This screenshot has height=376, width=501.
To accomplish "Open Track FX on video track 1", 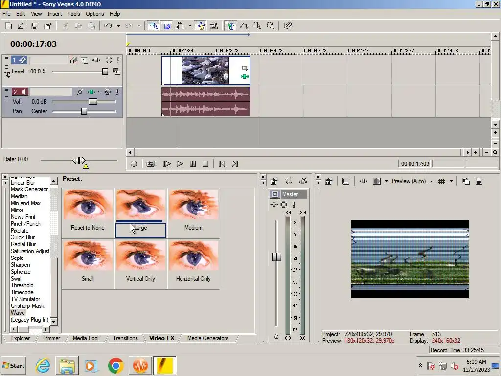I will point(96,60).
